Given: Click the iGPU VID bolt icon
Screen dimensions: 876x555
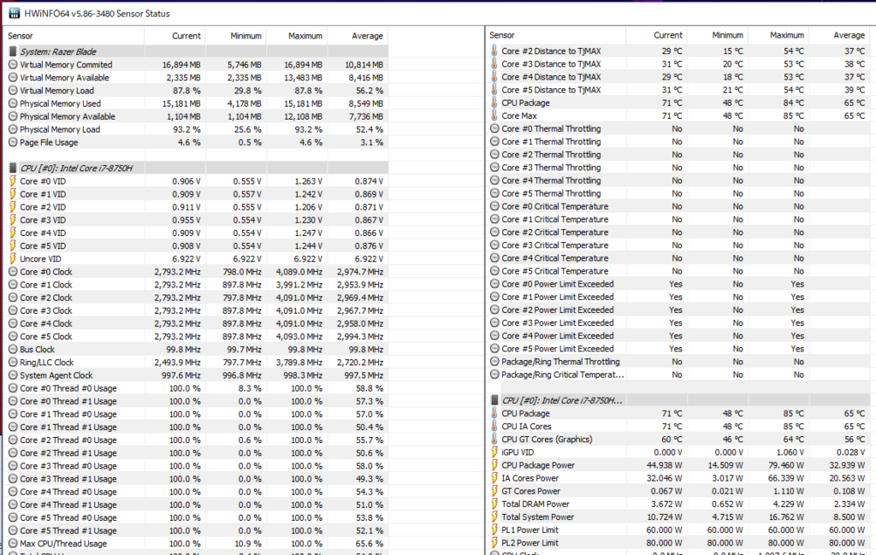Looking at the screenshot, I should pyautogui.click(x=494, y=452).
